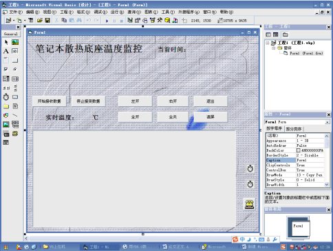Click the Start run toolbar button
This screenshot has width=333, height=251.
[107, 21]
